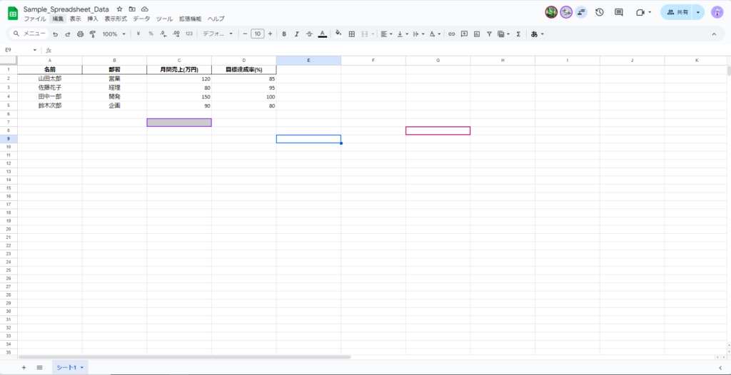The image size is (731, 375).
Task: Click the borders grid icon
Action: (351, 34)
